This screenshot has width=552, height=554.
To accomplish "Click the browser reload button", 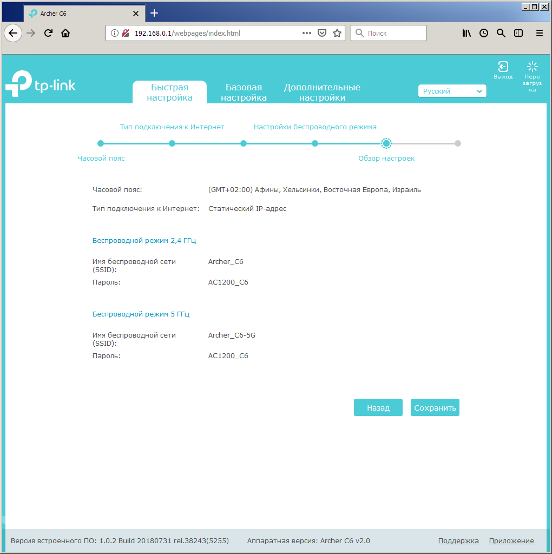I will click(x=48, y=33).
